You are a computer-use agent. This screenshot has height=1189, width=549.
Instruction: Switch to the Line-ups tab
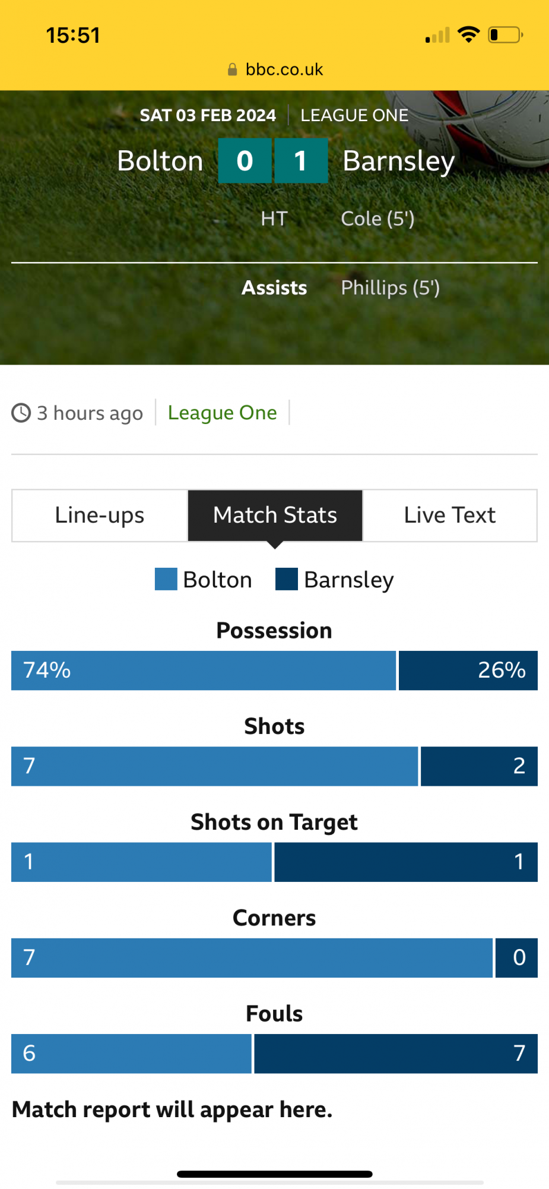100,516
